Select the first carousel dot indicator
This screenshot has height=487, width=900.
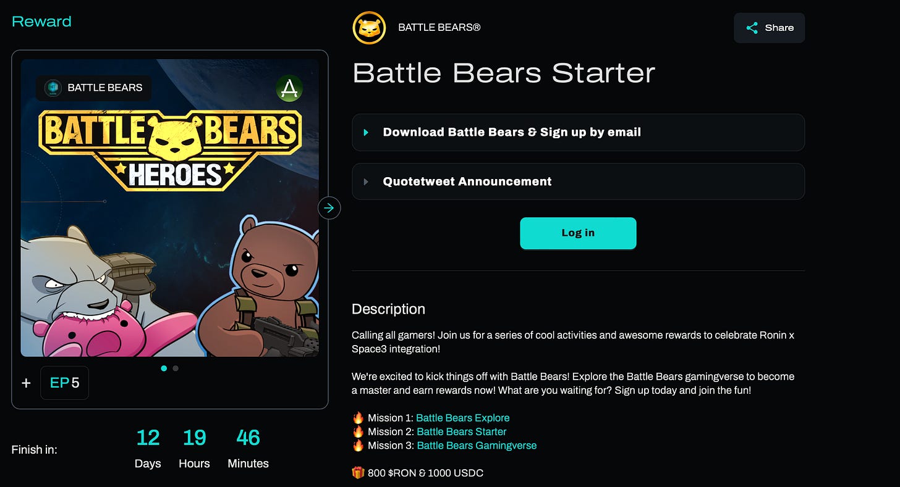[164, 368]
